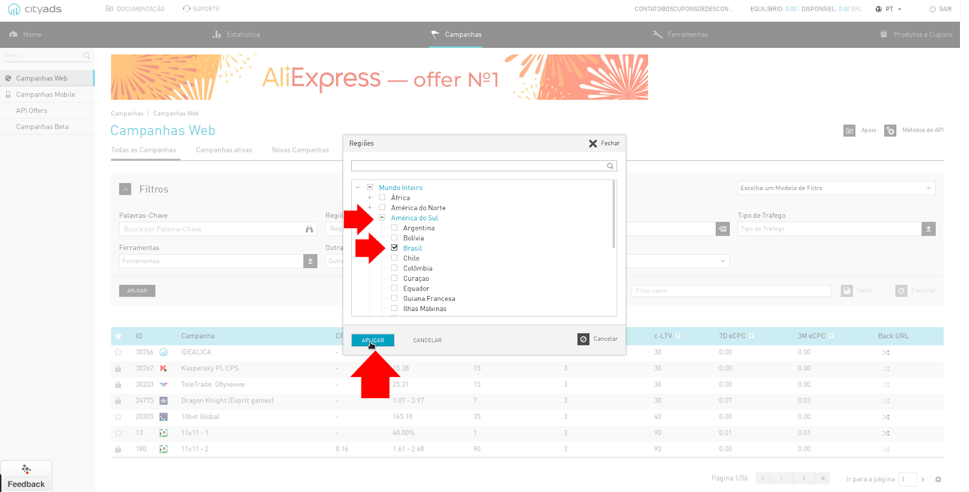Open Ferramentas menu
The image size is (969, 492).
click(680, 34)
